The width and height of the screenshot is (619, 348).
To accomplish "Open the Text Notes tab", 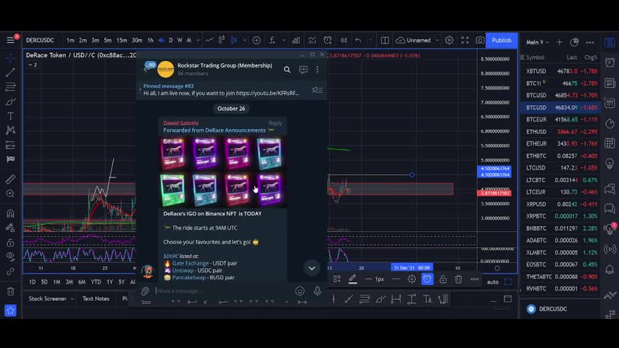I will click(96, 299).
